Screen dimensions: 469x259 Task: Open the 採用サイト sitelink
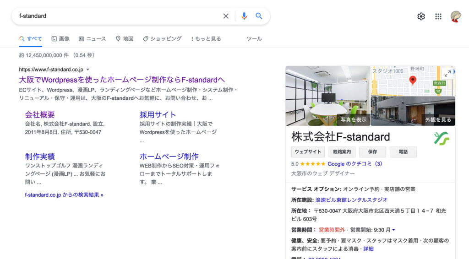158,115
